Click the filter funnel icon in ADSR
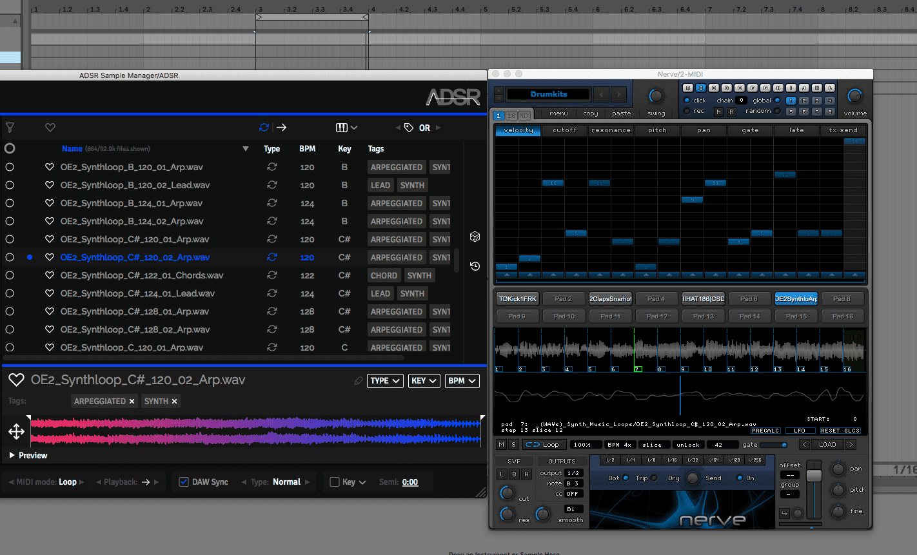This screenshot has height=555, width=917. (x=10, y=128)
